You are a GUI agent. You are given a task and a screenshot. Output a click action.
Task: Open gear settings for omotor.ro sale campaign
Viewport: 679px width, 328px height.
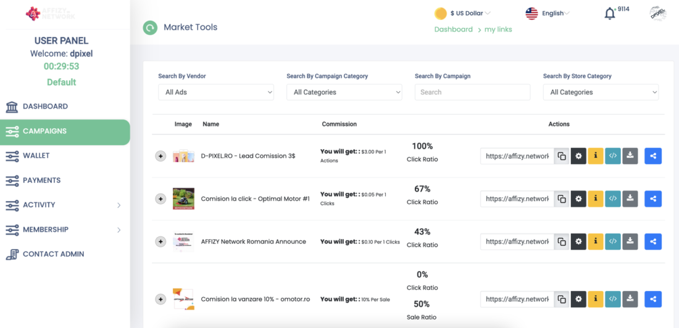pyautogui.click(x=578, y=300)
